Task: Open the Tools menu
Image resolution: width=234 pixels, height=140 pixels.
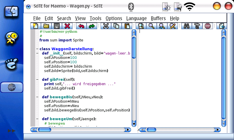Action: pyautogui.click(x=95, y=18)
